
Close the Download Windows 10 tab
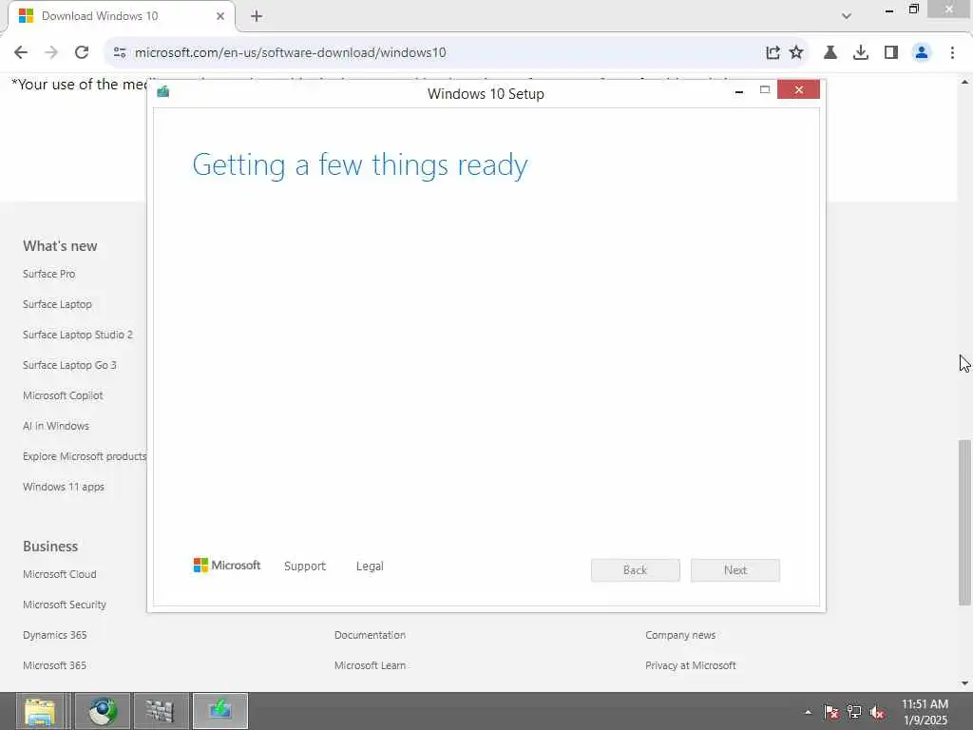pos(220,16)
